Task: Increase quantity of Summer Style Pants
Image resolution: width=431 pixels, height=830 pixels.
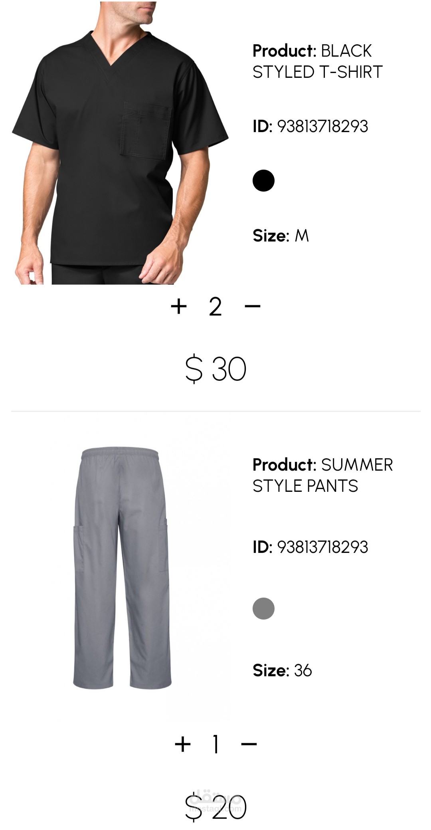Action: point(183,744)
